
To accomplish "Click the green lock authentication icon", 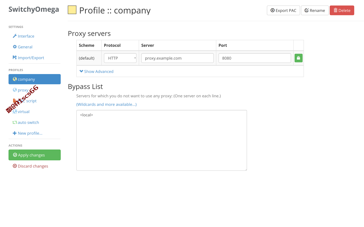I will click(x=299, y=58).
